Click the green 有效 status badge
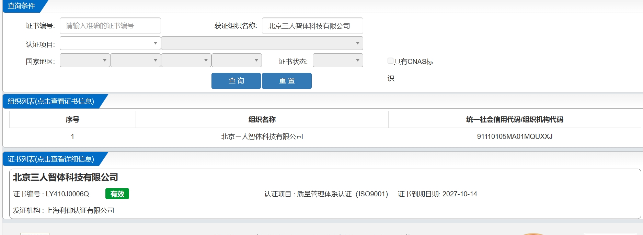This screenshot has width=643, height=235. point(117,194)
